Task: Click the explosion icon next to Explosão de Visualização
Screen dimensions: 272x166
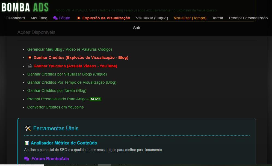Action: pyautogui.click(x=78, y=18)
